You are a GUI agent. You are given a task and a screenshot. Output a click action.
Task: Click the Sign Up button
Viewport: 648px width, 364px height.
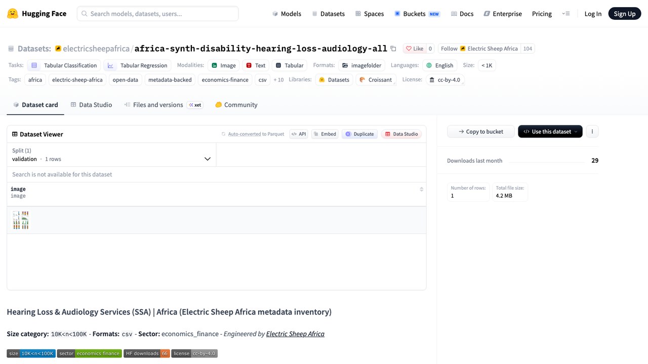tap(624, 14)
